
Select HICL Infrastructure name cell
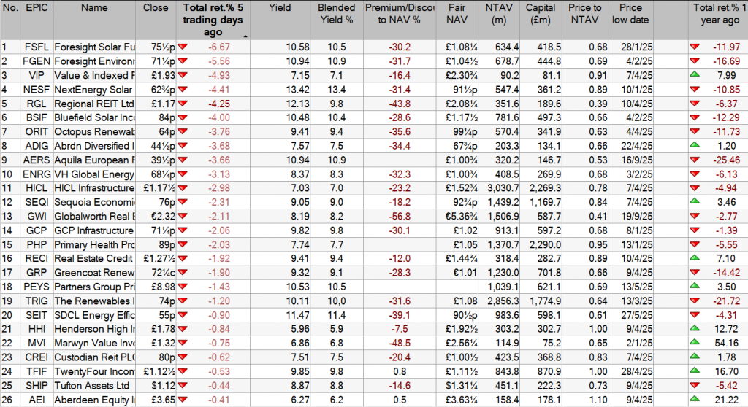(94, 188)
